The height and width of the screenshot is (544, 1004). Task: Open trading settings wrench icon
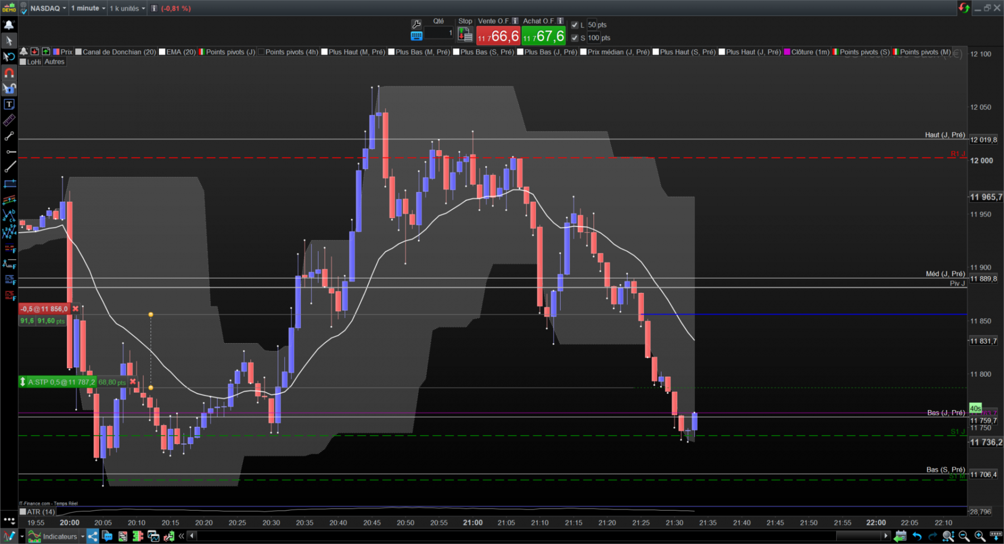(x=416, y=24)
